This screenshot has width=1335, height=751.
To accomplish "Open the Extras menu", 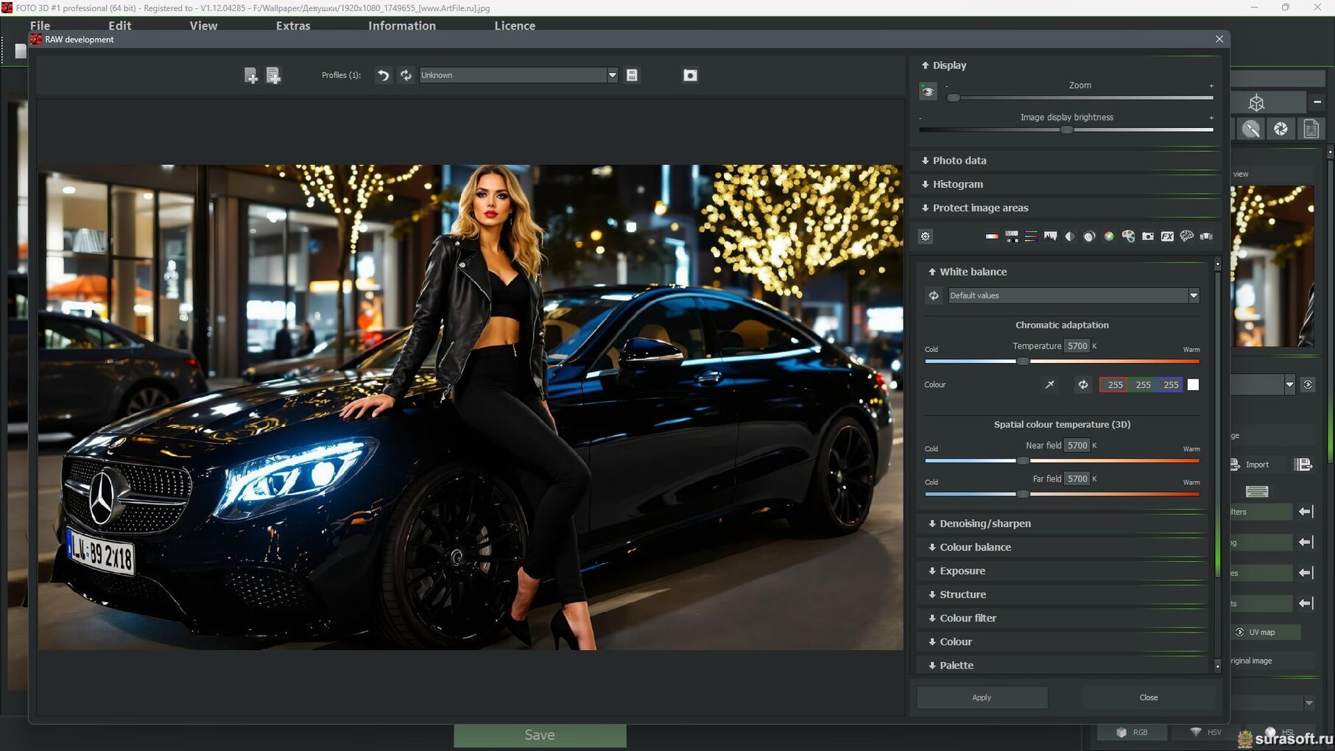I will (x=293, y=26).
